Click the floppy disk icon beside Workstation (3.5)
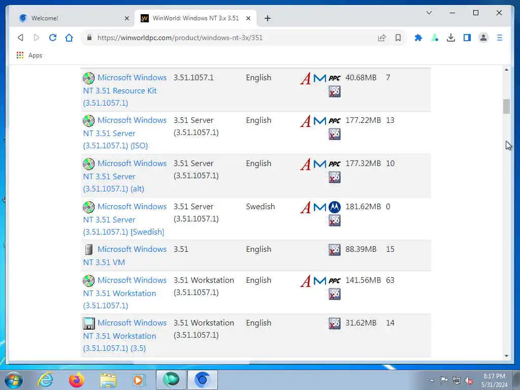Screen dimensions: 520x390 (88, 323)
